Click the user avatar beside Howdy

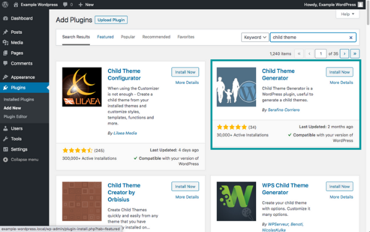click(360, 4)
